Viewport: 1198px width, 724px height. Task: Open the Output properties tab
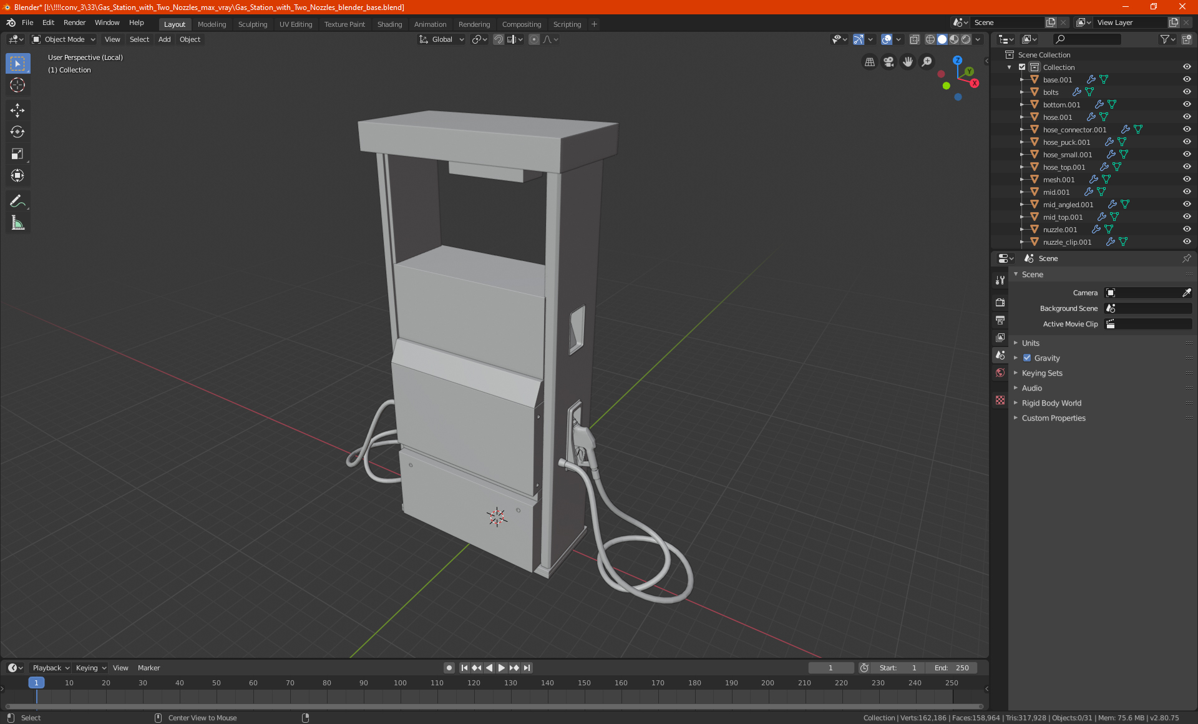1000,320
